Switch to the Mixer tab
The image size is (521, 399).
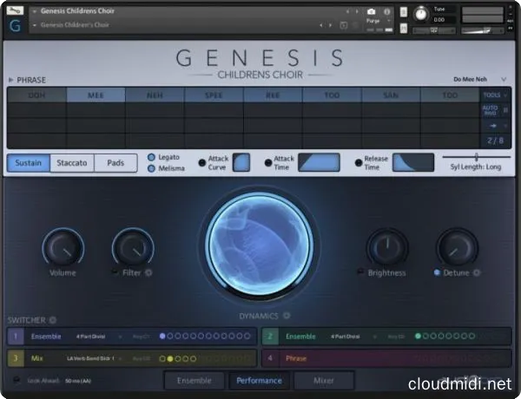point(324,381)
